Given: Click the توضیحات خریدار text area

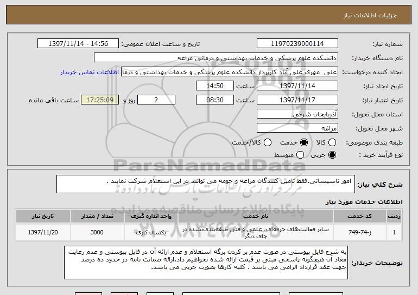Looking at the screenshot, I should [x=206, y=263].
